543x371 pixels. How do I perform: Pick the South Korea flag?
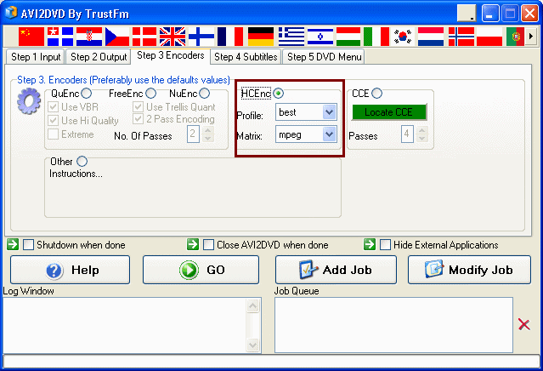tap(403, 37)
